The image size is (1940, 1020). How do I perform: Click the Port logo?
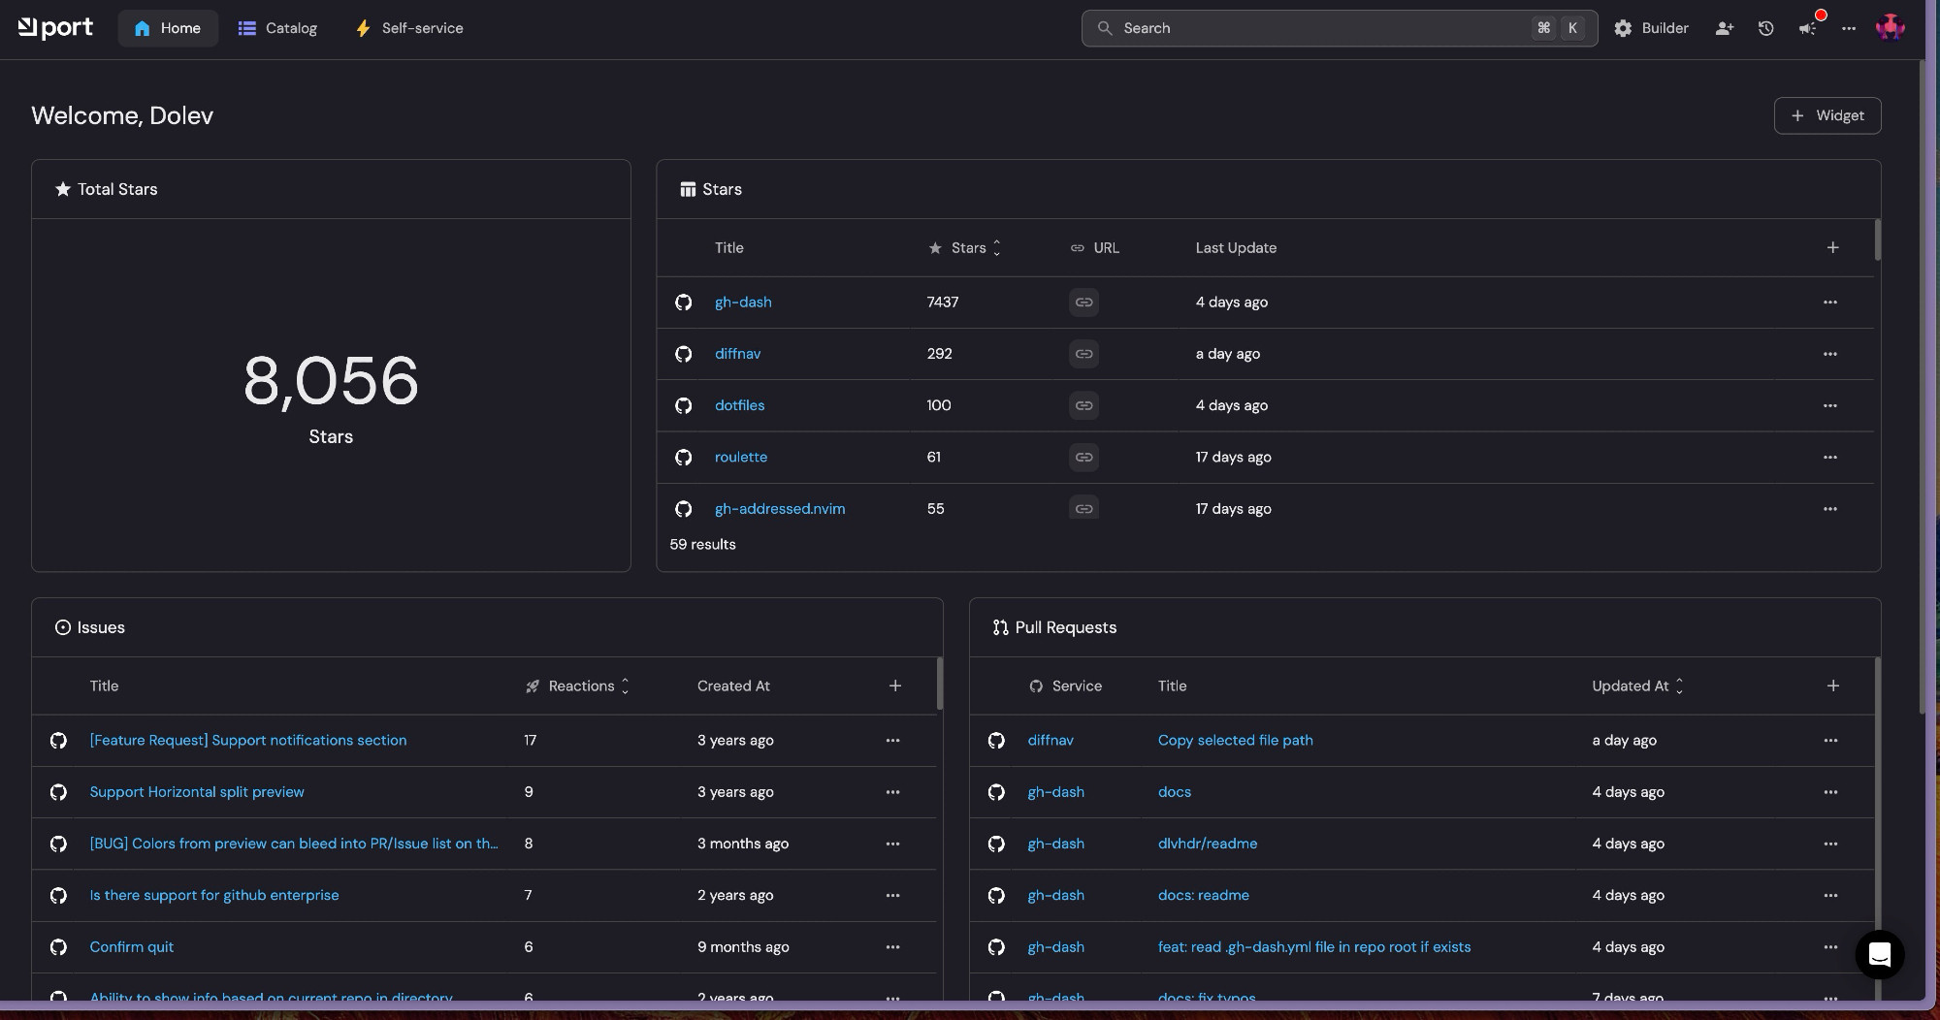pos(55,28)
